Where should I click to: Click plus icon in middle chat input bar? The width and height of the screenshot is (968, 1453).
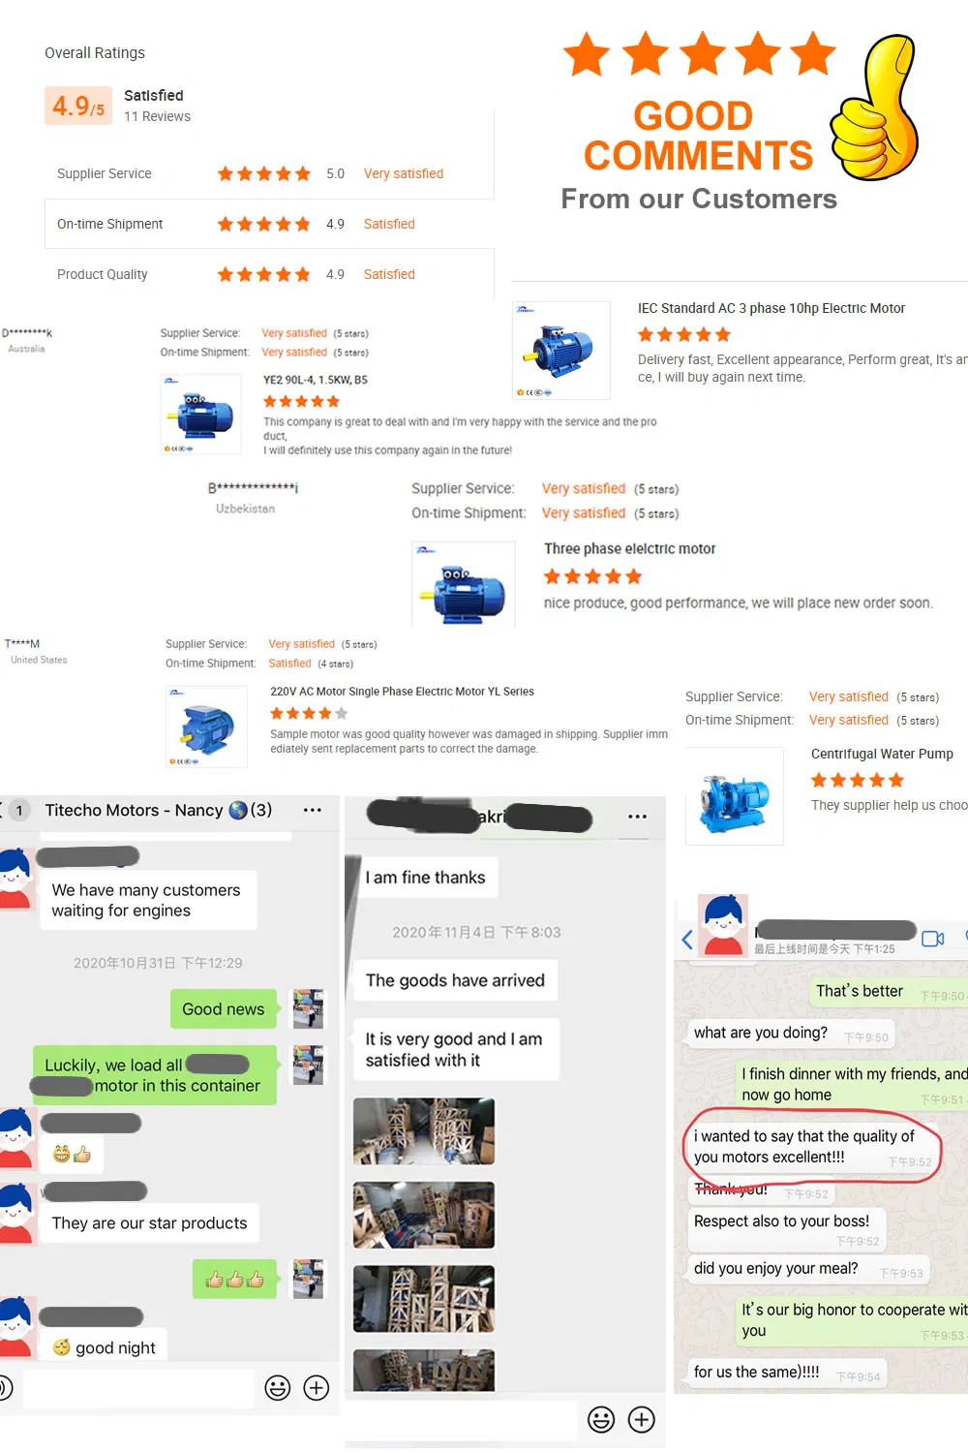click(642, 1420)
